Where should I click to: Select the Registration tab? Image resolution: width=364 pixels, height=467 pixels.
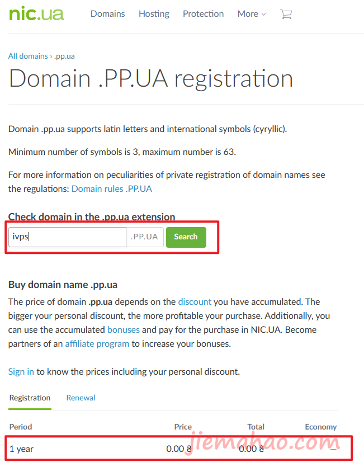(30, 398)
